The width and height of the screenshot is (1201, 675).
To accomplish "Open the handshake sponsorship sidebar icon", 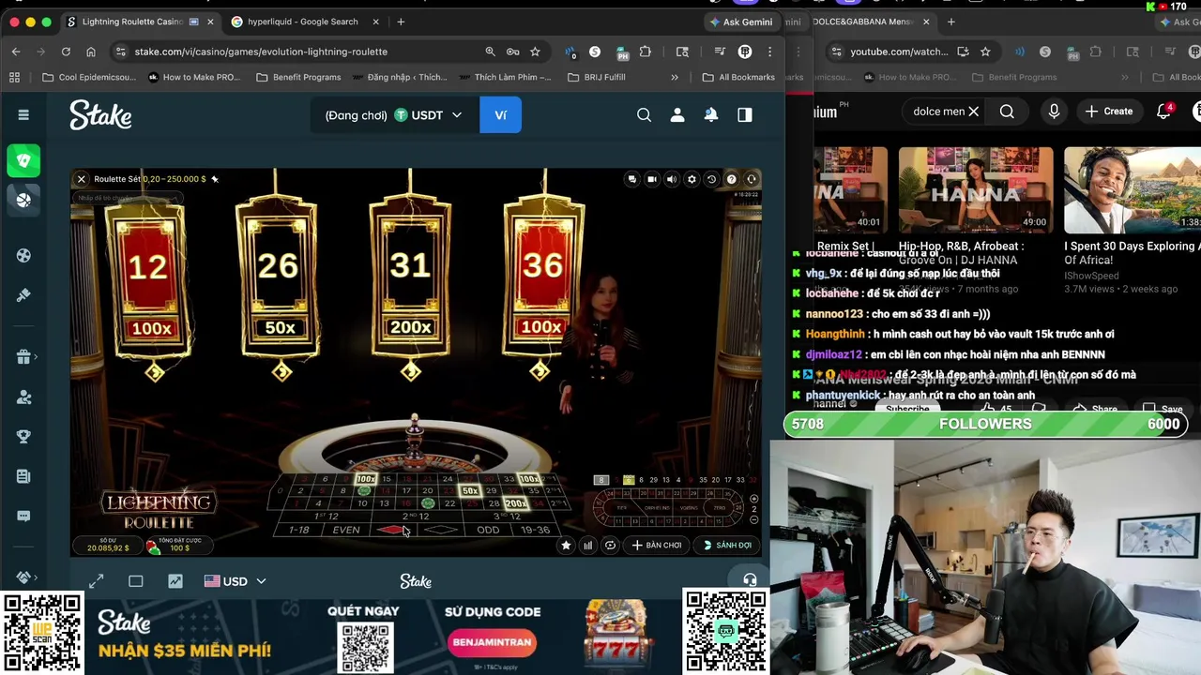I will [x=23, y=577].
